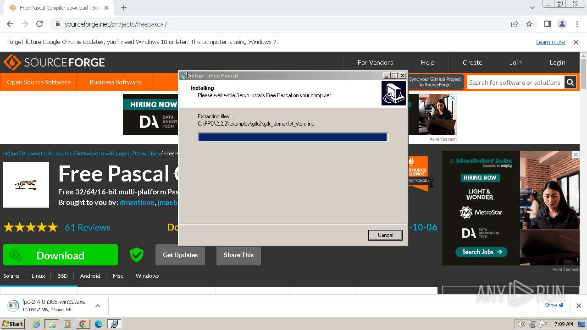This screenshot has width=587, height=330.
Task: Open Browse Open Source breadcrumb
Action: point(47,154)
